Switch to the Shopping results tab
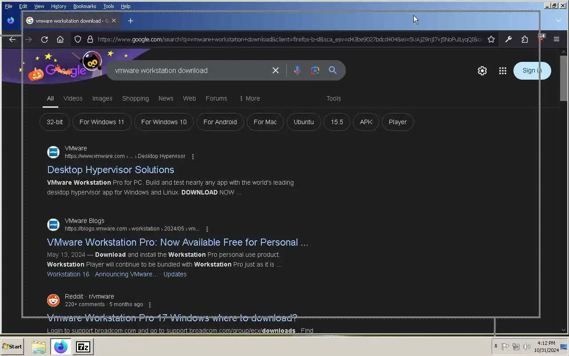 (x=136, y=98)
